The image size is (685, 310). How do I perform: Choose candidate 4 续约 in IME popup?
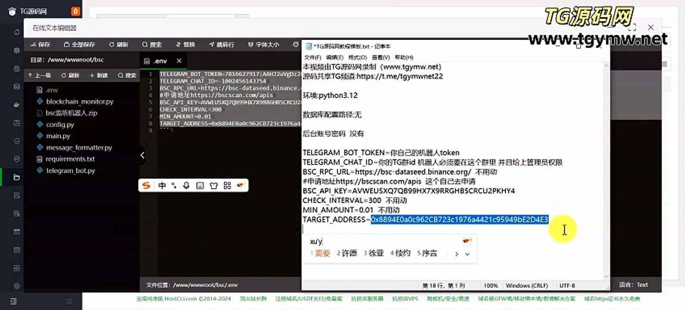400,253
